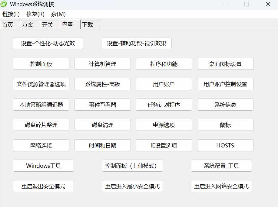Open IE设置选项
Viewport: 278px width, 207px height.
(x=164, y=145)
